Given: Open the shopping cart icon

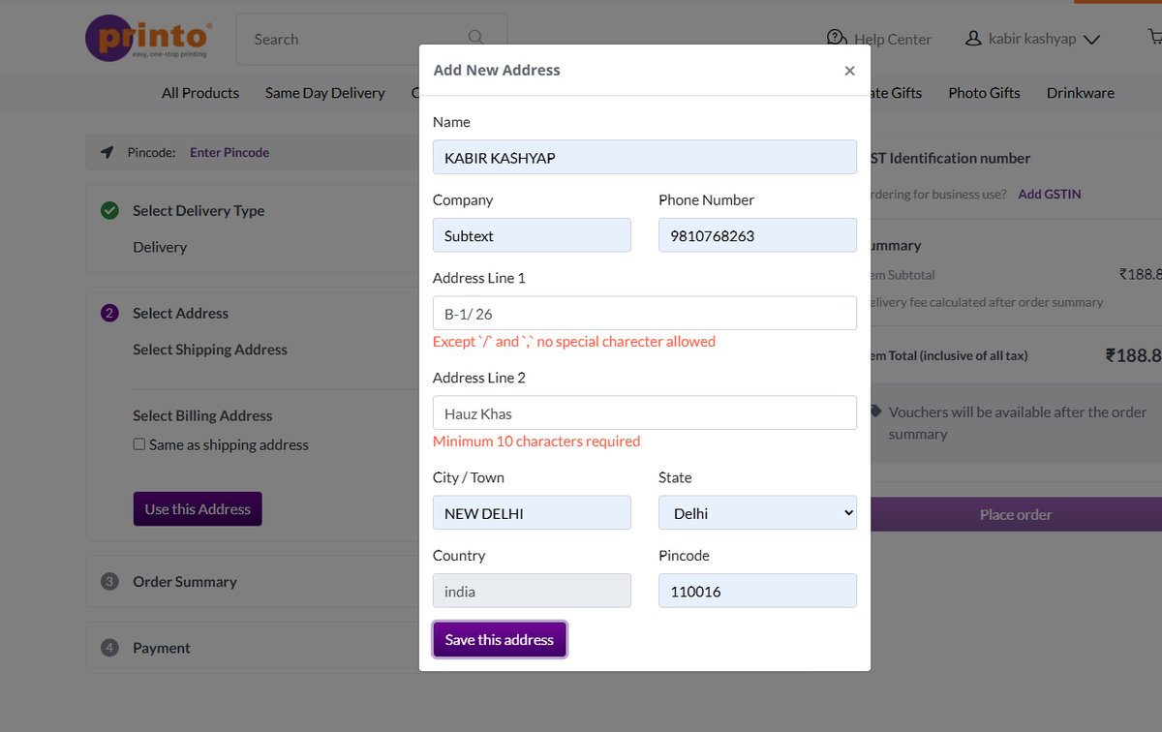Looking at the screenshot, I should point(1155,38).
